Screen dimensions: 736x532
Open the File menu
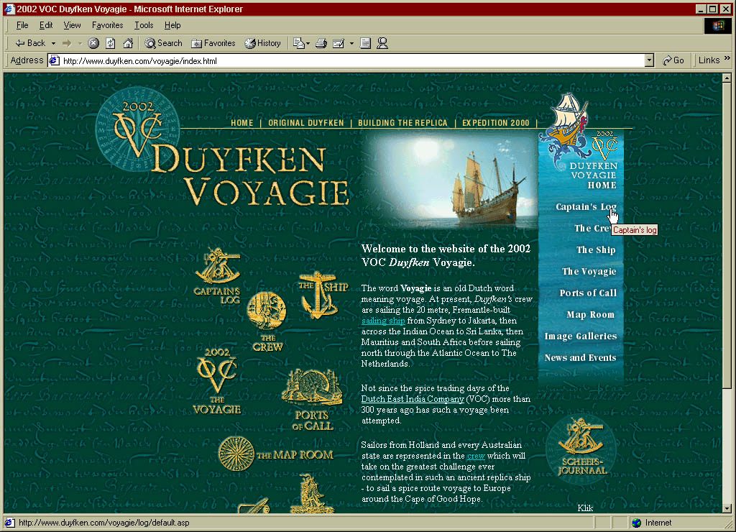(x=22, y=25)
